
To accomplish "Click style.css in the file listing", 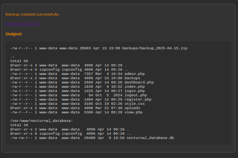I will coord(134,104).
